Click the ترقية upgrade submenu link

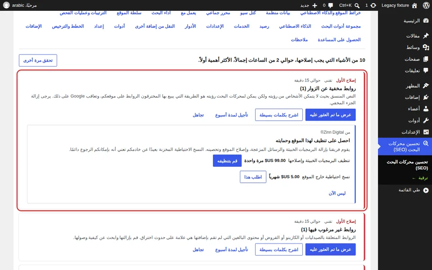[420, 178]
